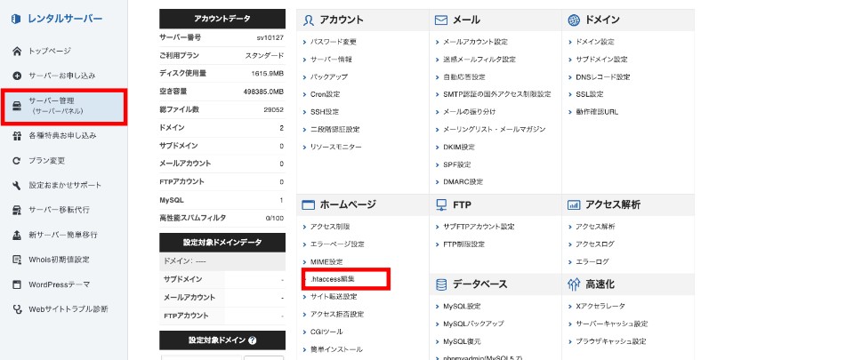Open the Xアクセラレータ link
854x360 pixels.
(600, 306)
